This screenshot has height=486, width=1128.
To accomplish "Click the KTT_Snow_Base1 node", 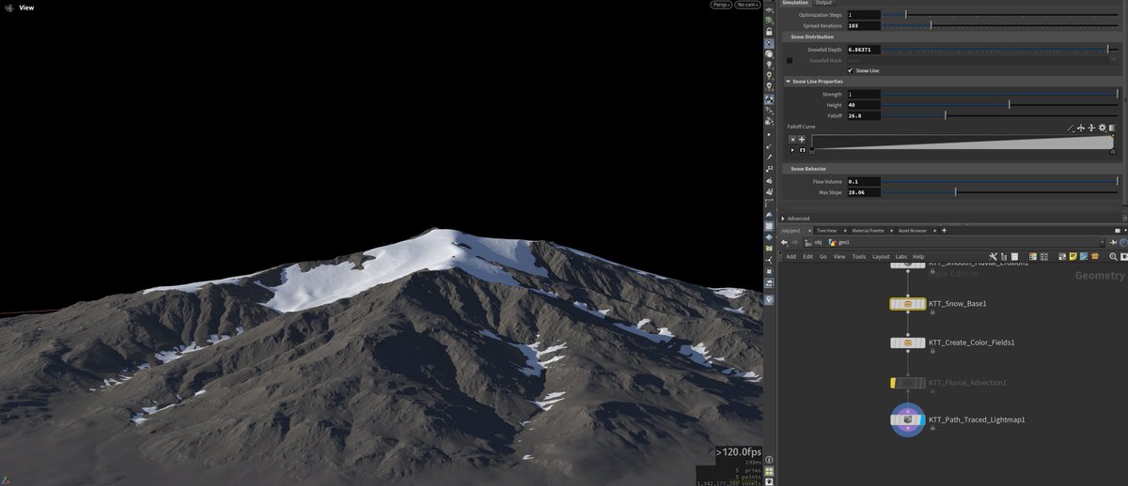I will pos(907,304).
